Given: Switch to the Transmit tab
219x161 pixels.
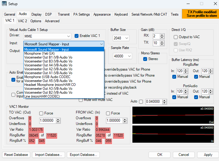Looking at the screenshot, I should point(64,14).
